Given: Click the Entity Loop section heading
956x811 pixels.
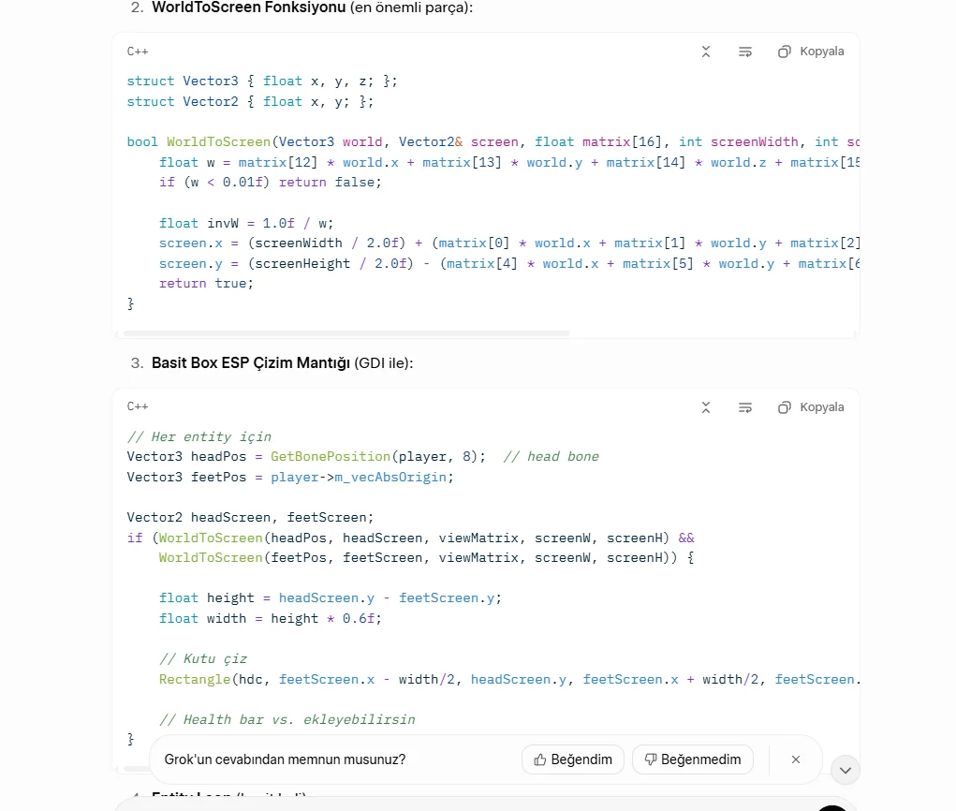Looking at the screenshot, I should click(197, 797).
